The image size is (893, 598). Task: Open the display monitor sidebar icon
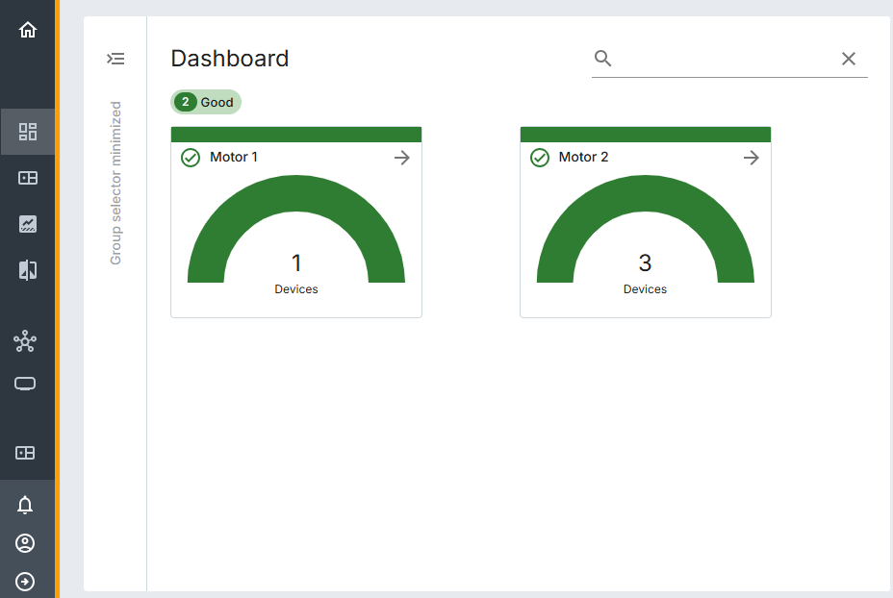point(25,384)
